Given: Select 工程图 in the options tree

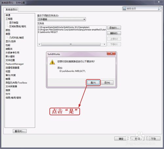Looking at the screenshot, I should [9, 19].
